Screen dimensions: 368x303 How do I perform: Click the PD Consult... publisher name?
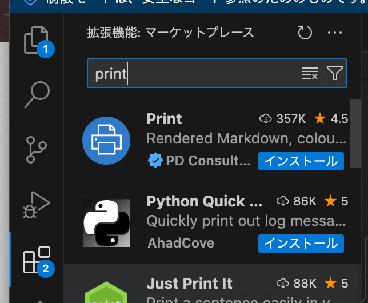[208, 161]
